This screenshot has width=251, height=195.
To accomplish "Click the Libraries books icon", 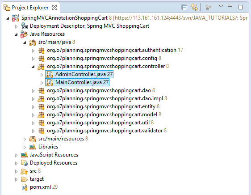I will click(x=33, y=147).
